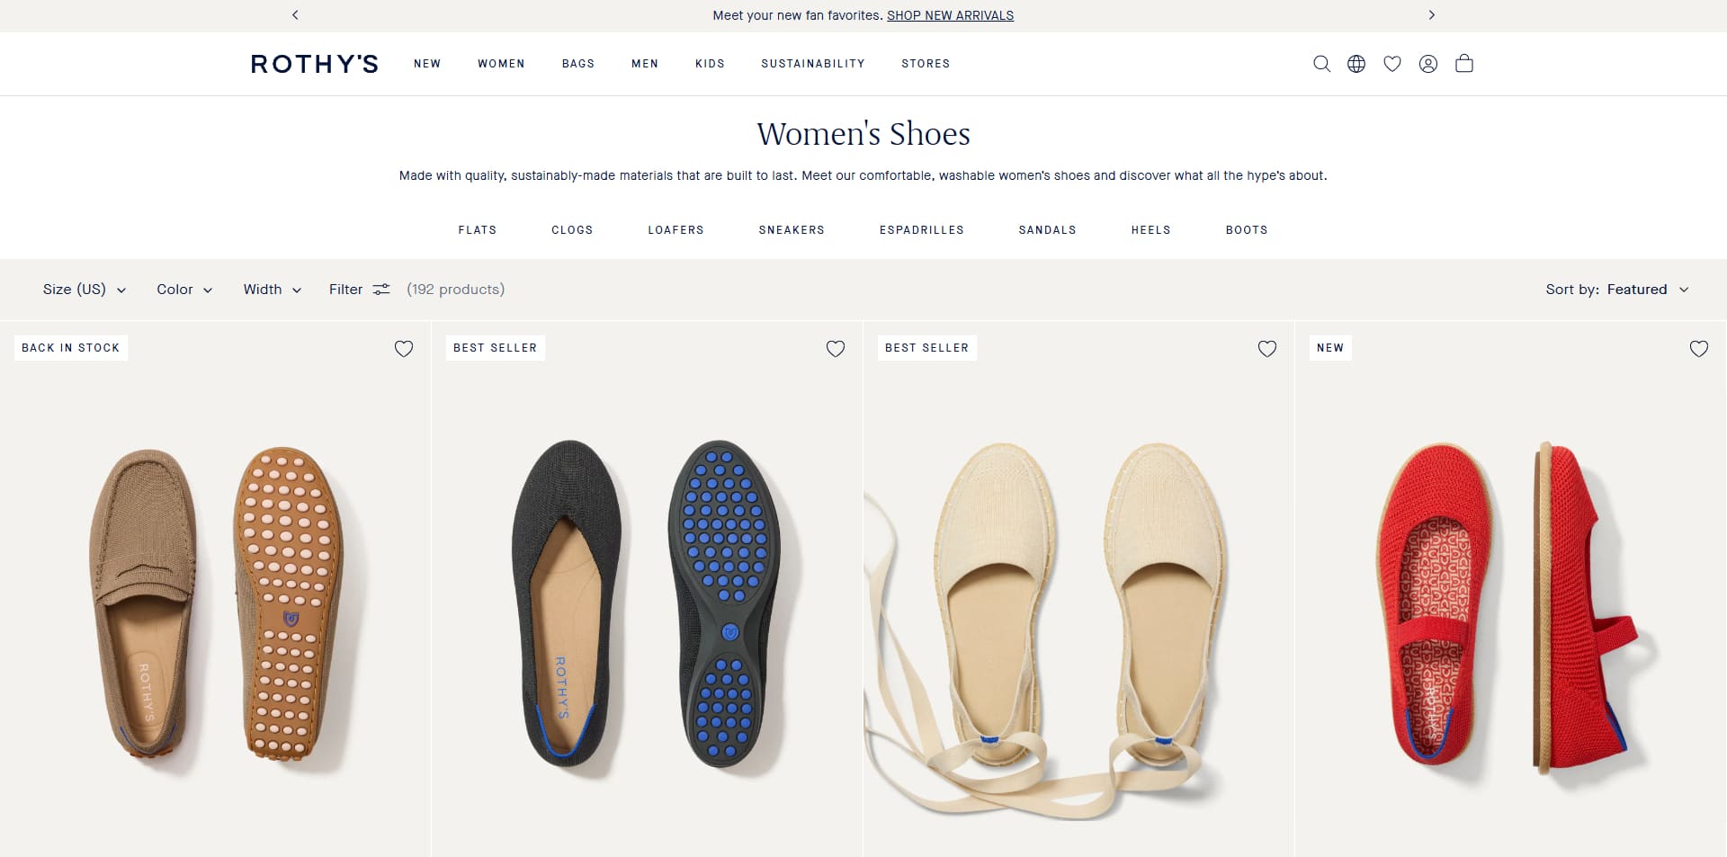
Task: Open the Women menu
Action: [501, 64]
